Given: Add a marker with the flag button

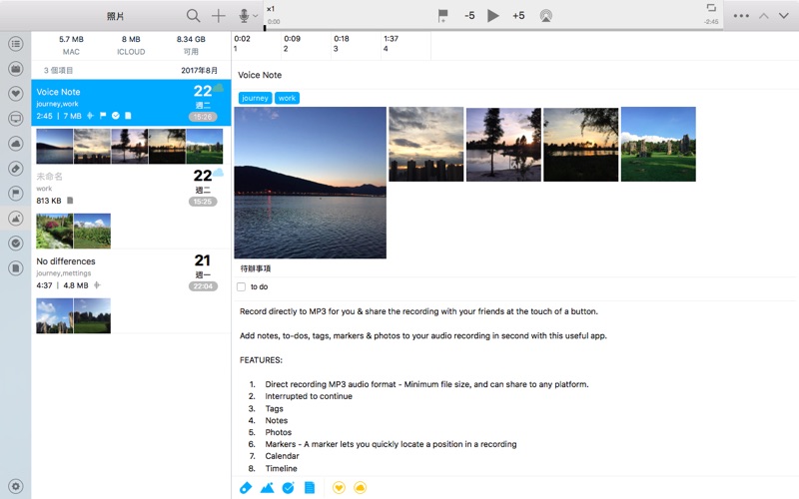Looking at the screenshot, I should (x=442, y=16).
